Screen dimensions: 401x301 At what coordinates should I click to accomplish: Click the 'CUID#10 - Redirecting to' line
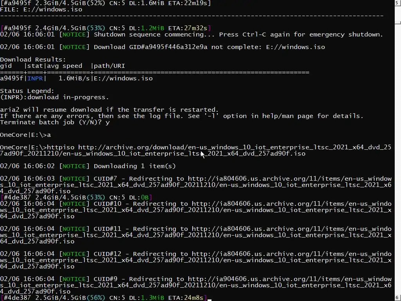point(196,210)
